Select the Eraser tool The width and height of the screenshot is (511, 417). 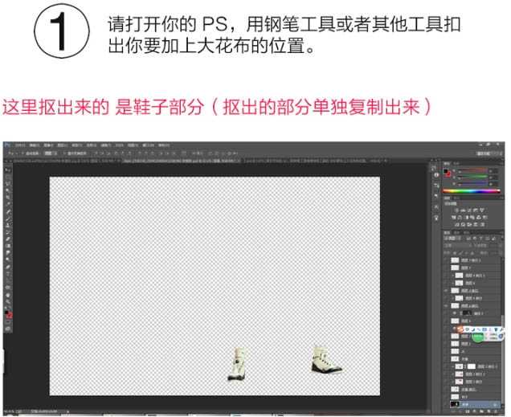(9, 239)
